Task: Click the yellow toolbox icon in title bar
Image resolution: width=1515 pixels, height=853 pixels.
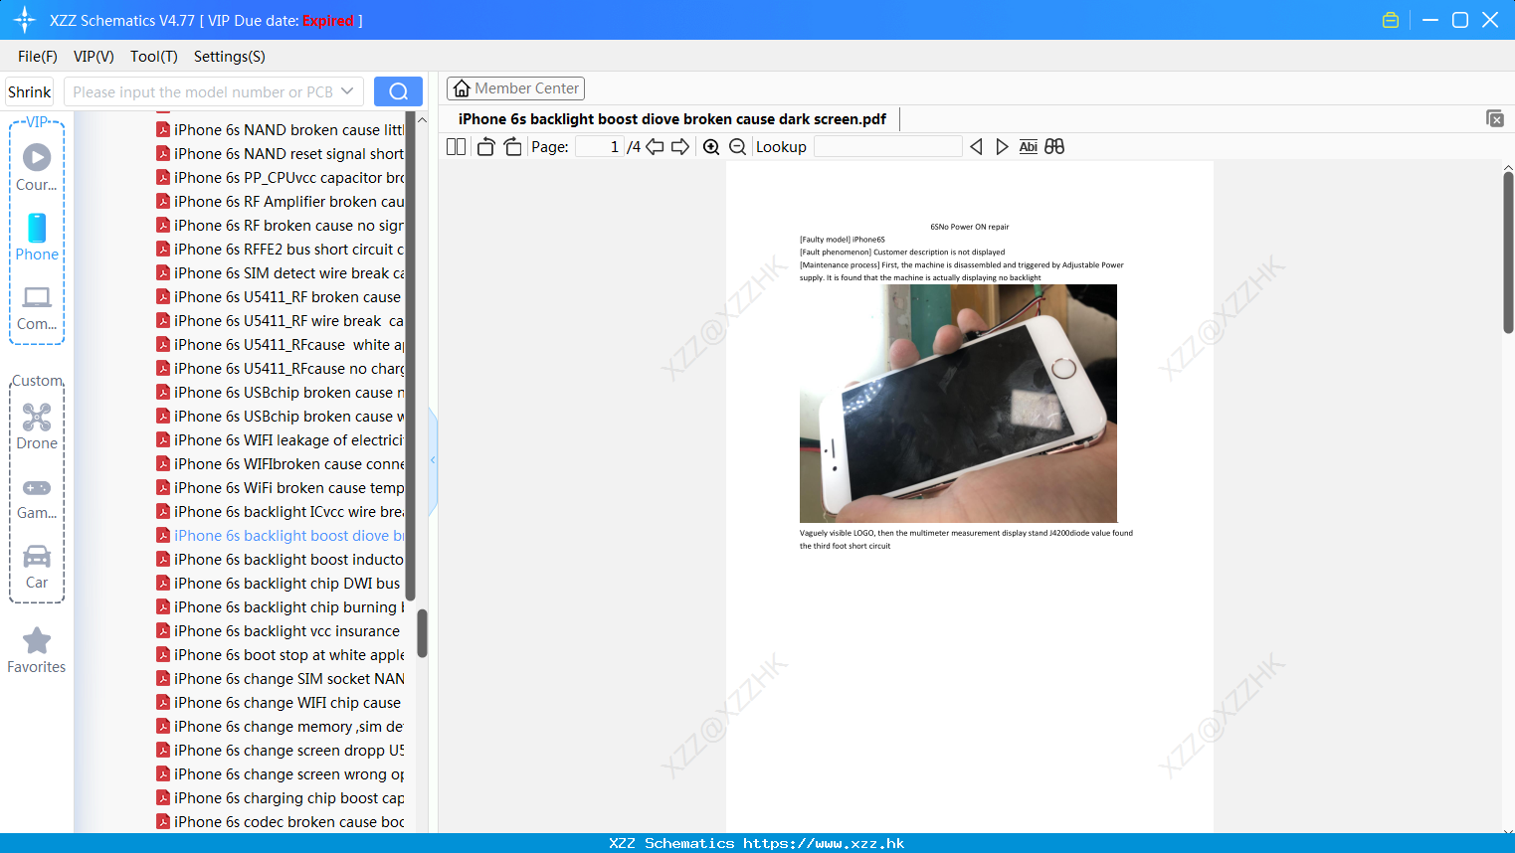Action: pyautogui.click(x=1391, y=20)
